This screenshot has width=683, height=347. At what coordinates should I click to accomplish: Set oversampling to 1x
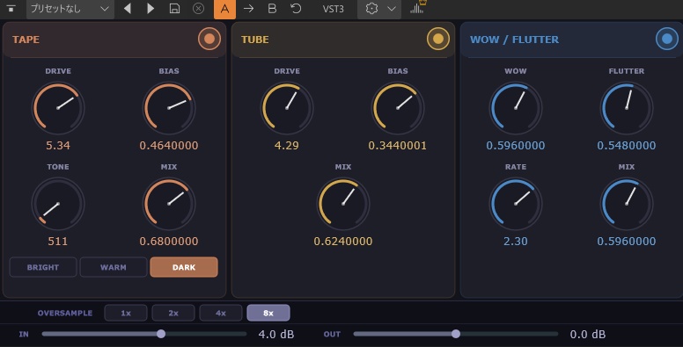click(126, 313)
